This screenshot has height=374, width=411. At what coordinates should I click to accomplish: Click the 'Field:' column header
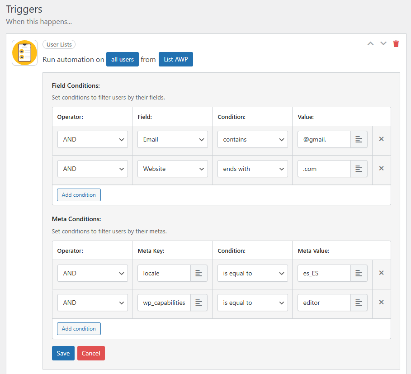click(145, 117)
